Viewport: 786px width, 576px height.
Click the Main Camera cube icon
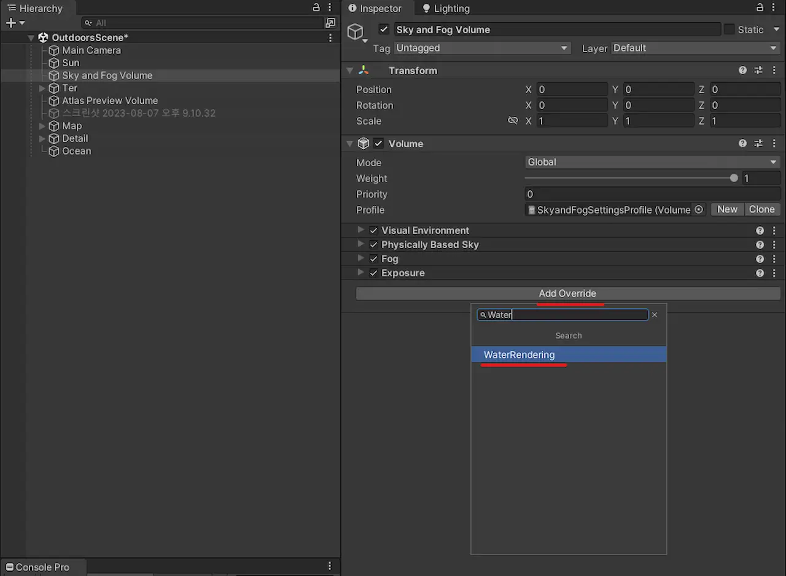pos(54,50)
